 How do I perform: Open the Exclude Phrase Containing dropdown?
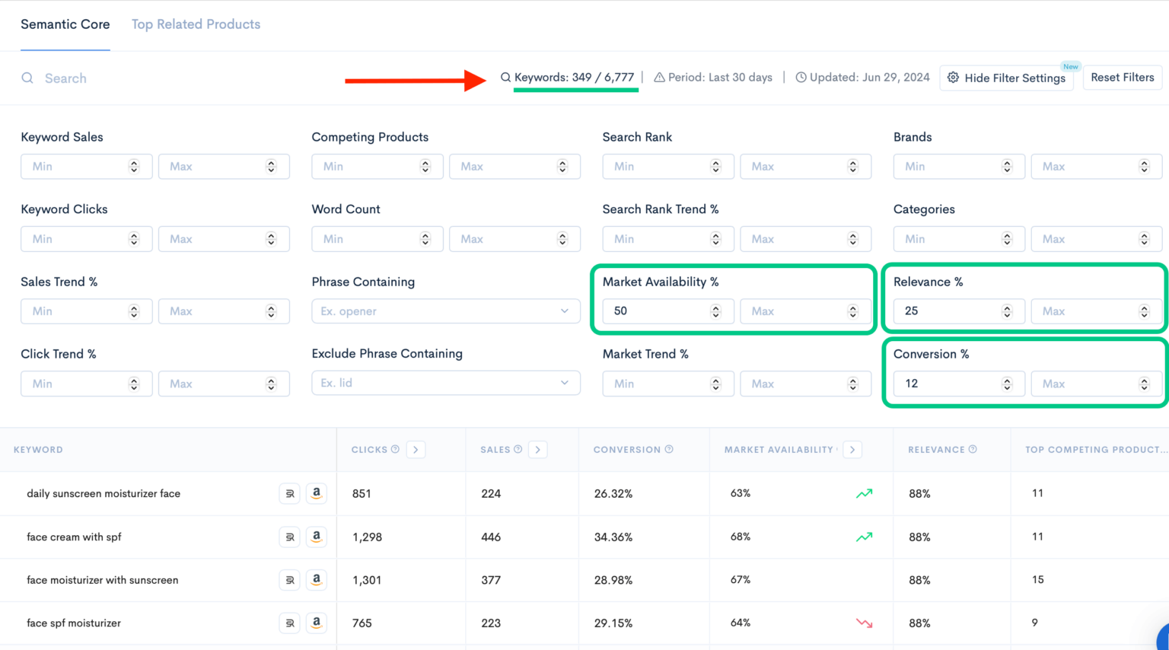coord(564,383)
